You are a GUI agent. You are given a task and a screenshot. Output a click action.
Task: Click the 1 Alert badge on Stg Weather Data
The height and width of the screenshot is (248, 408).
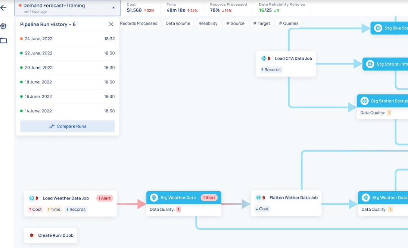pos(209,198)
